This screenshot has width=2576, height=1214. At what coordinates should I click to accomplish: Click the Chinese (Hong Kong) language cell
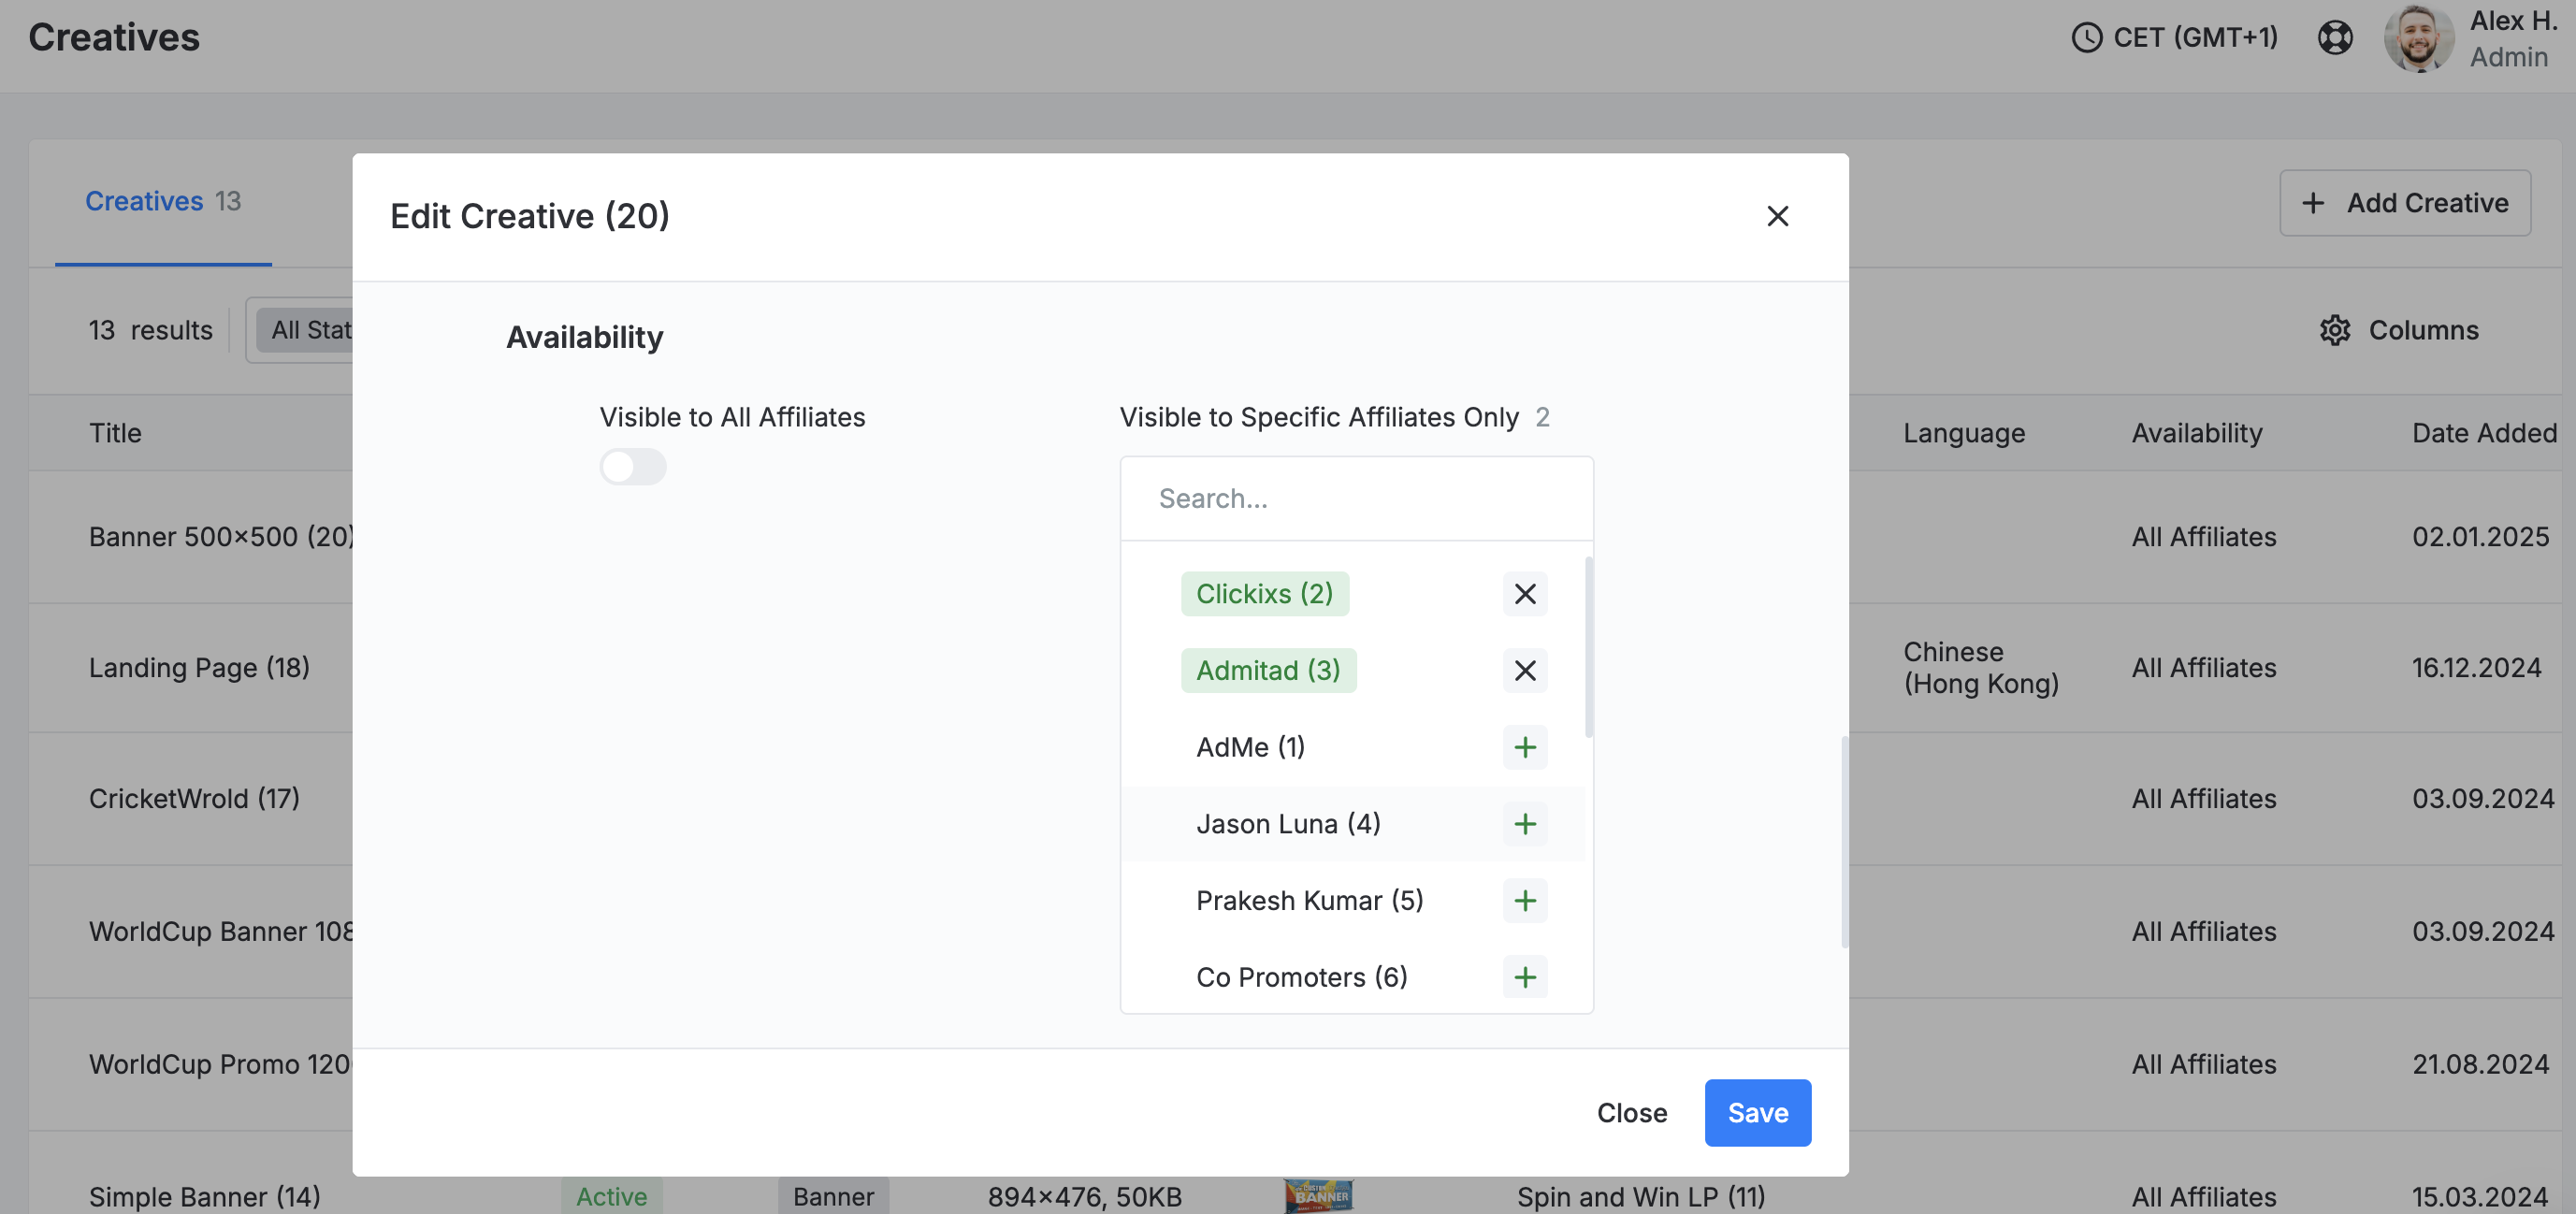pos(1980,667)
